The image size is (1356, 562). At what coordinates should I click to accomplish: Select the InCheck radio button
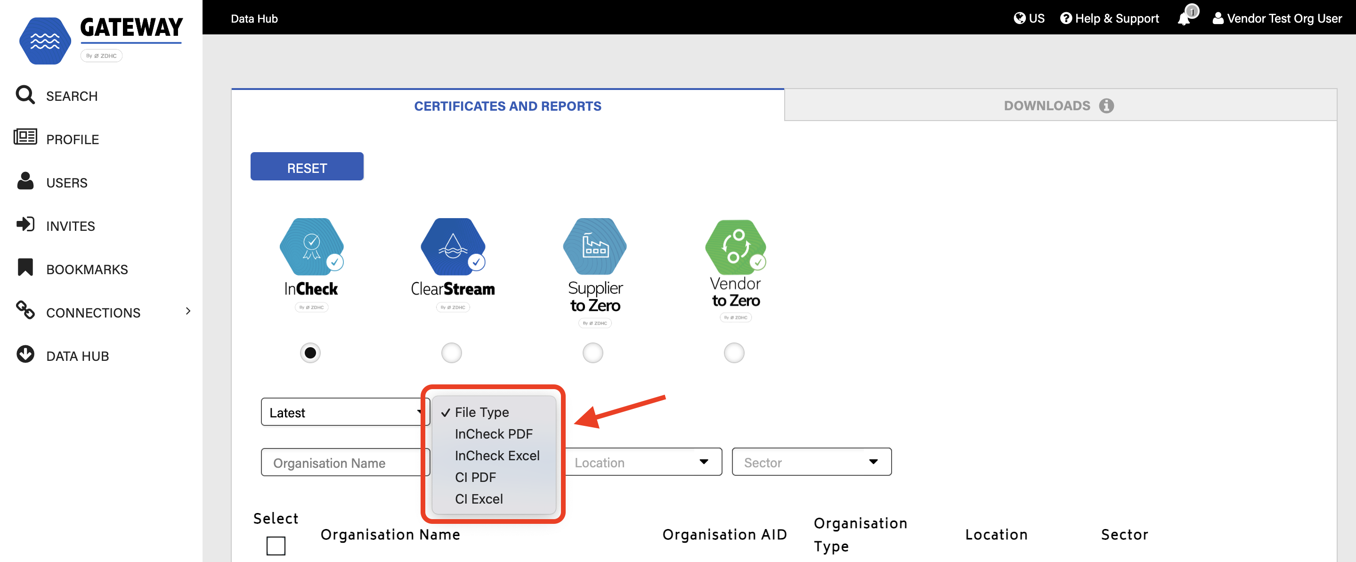pos(310,352)
